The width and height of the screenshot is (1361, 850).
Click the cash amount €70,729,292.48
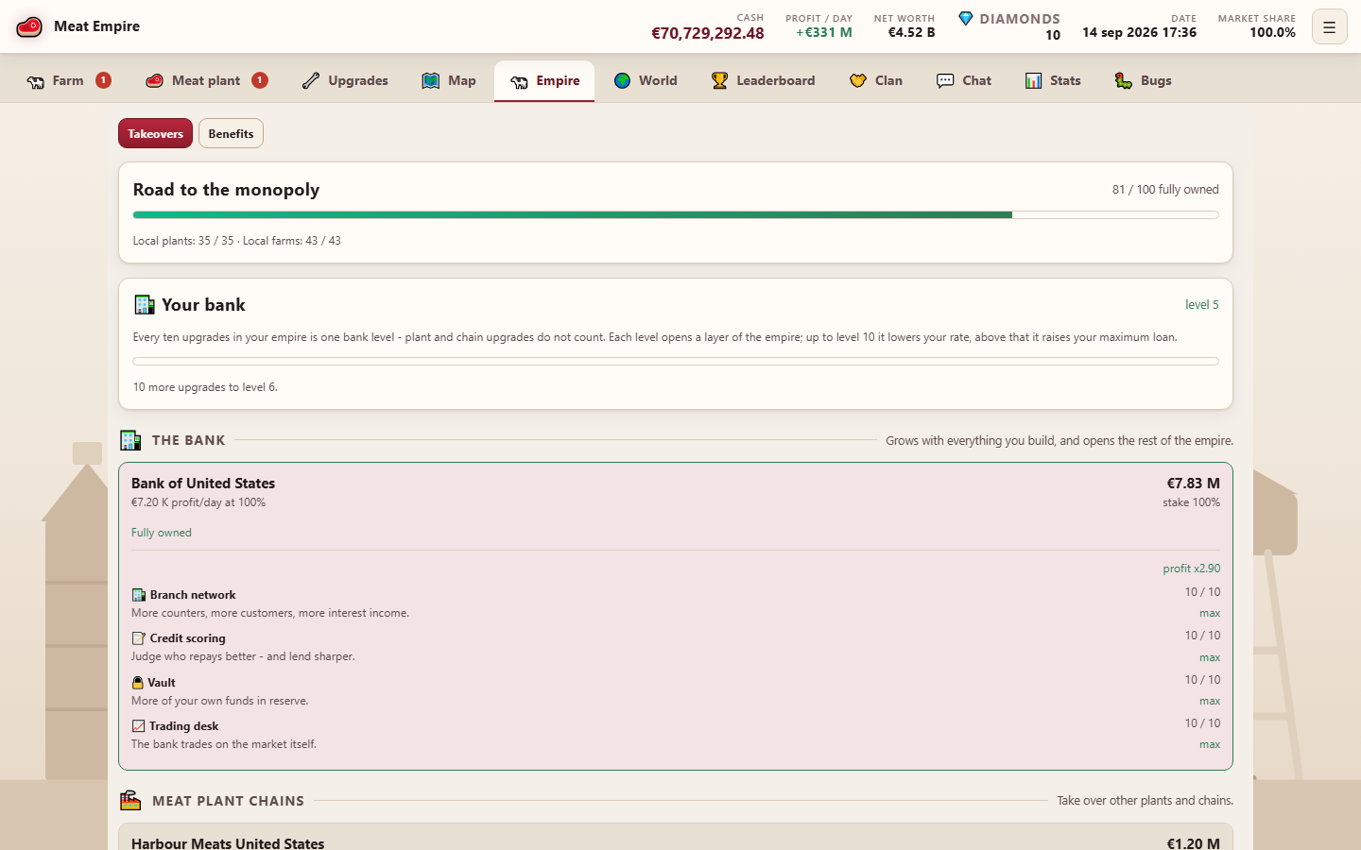[708, 33]
